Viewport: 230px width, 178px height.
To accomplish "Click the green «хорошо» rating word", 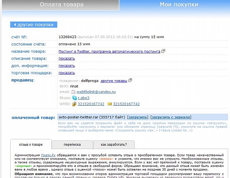I will (x=23, y=166).
